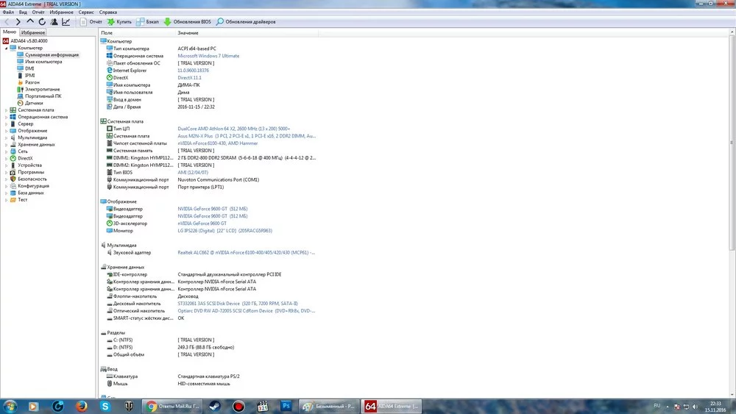This screenshot has width=736, height=414.
Task: Expand Системная плата tree node
Action: point(6,110)
